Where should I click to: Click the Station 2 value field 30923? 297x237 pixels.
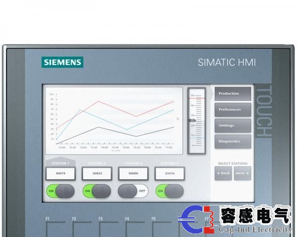tap(97, 173)
